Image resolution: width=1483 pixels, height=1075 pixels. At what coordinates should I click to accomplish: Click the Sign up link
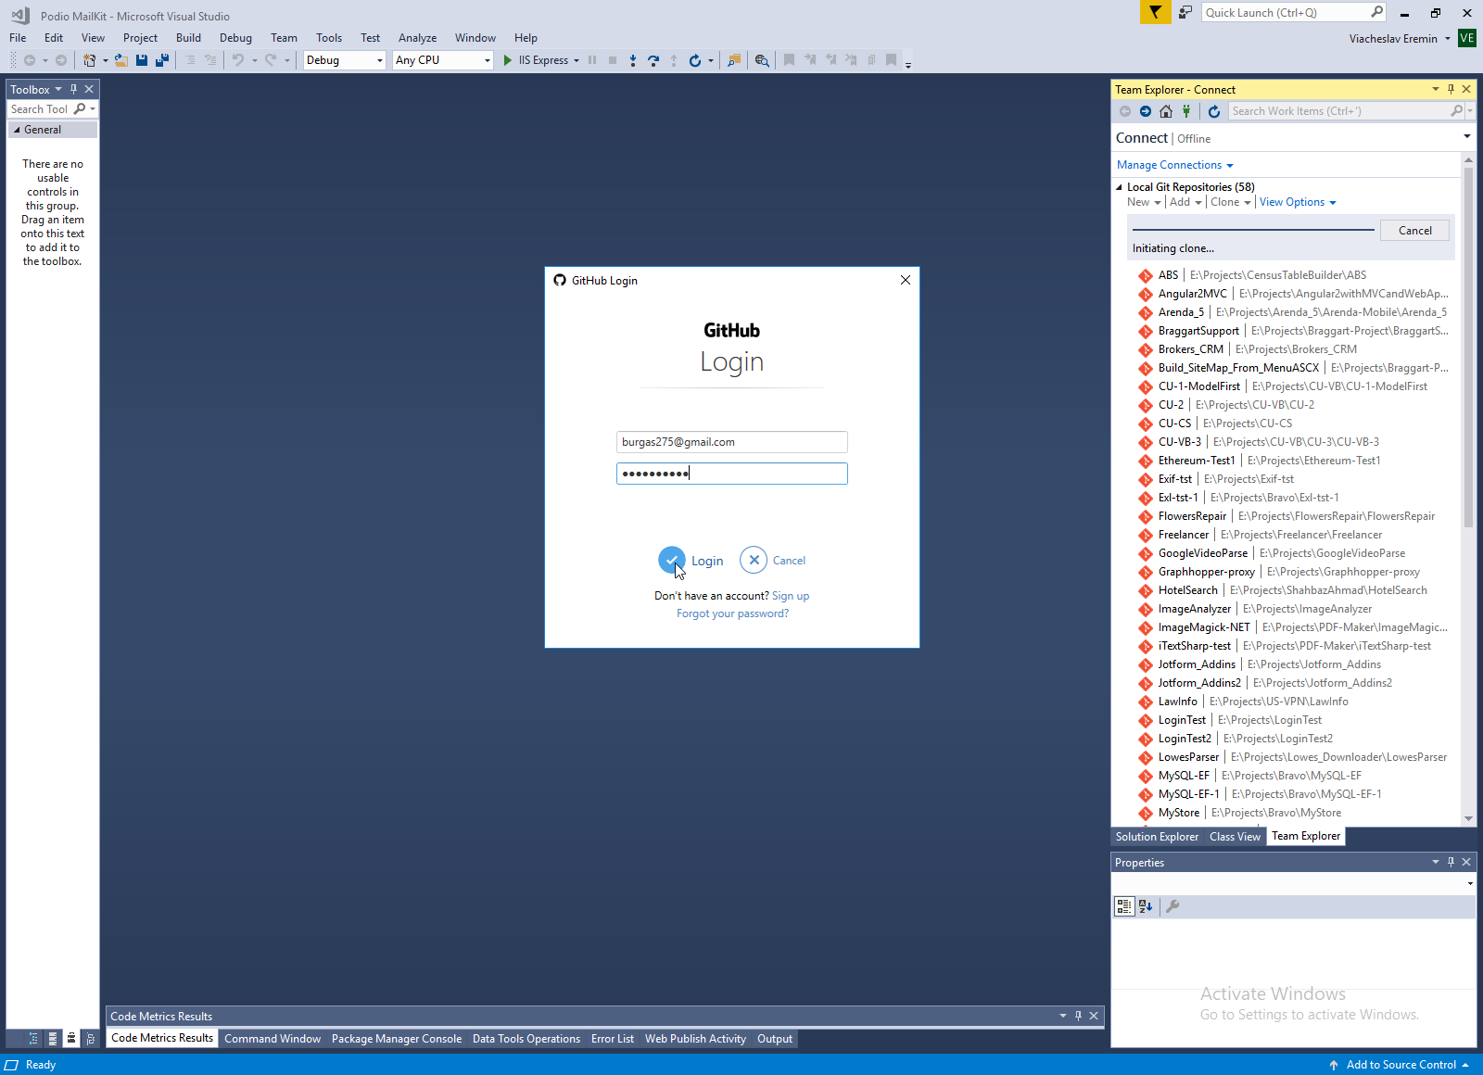791,596
